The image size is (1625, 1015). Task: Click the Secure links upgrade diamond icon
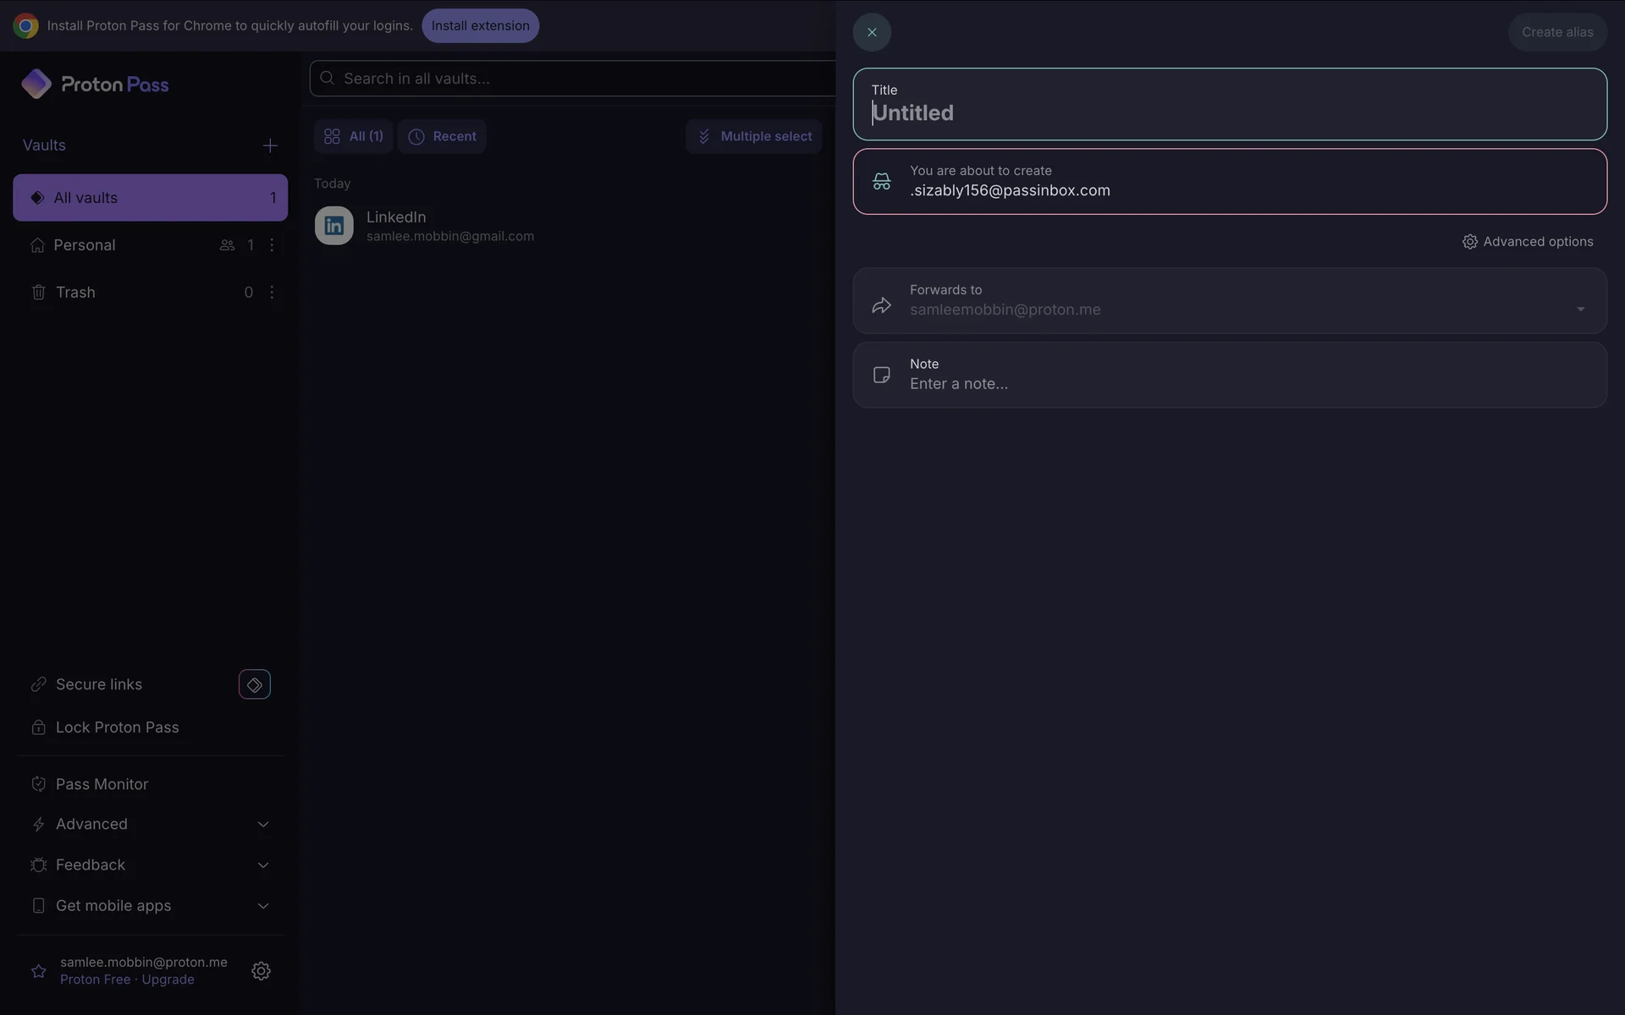pyautogui.click(x=254, y=684)
